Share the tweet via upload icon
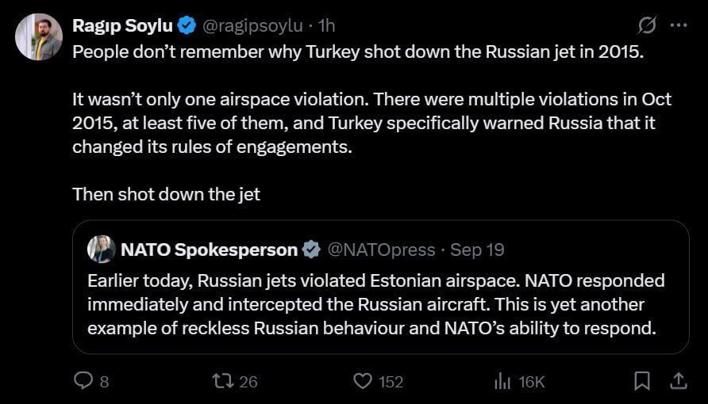 pos(679,381)
